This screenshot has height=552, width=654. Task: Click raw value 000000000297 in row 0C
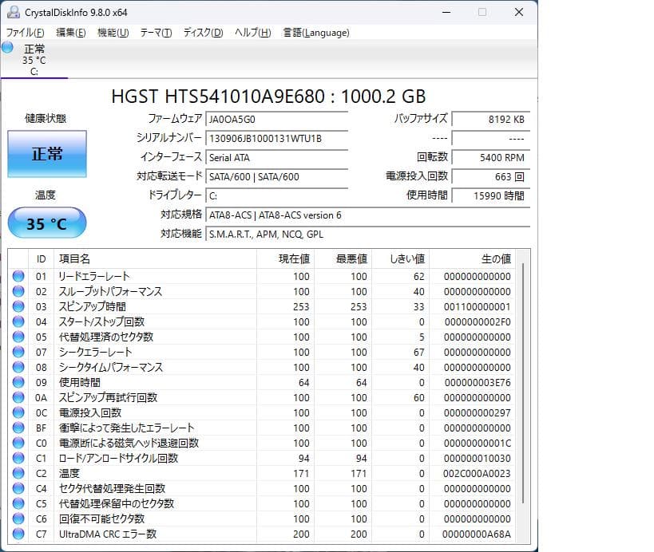pyautogui.click(x=478, y=413)
